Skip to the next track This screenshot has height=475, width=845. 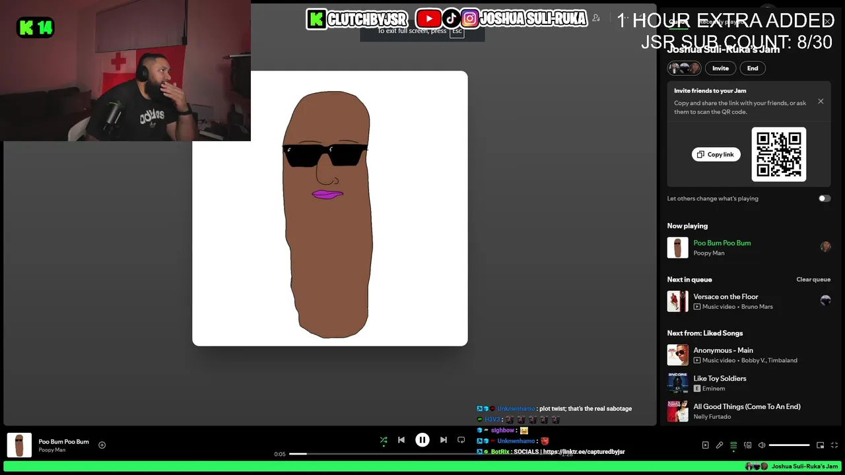(x=444, y=440)
